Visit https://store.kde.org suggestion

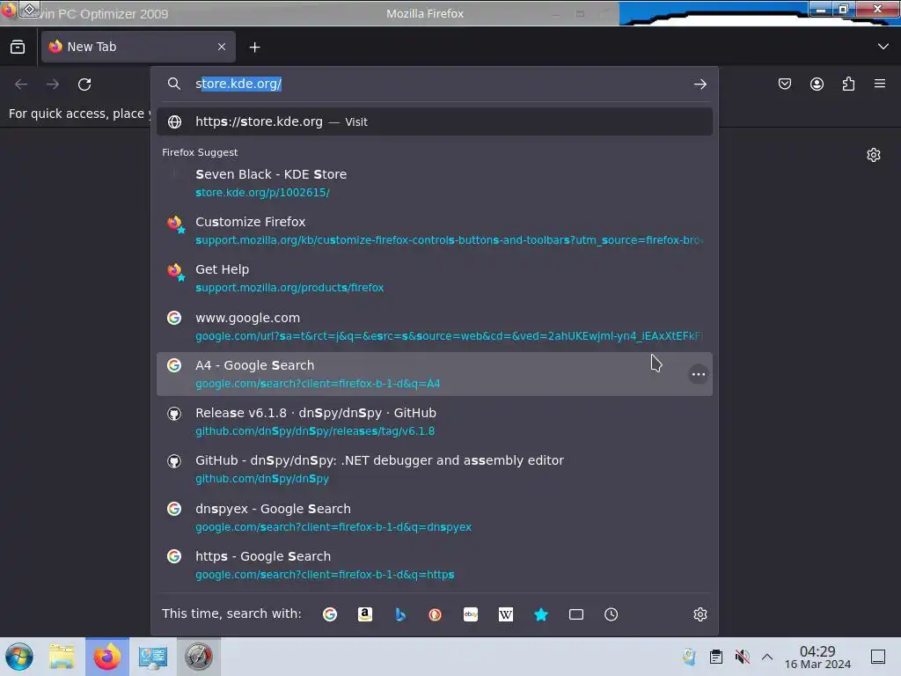435,121
